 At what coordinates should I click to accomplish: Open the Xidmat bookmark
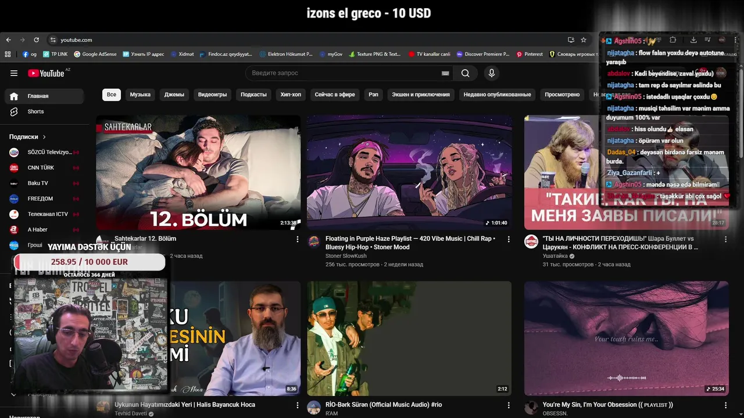pyautogui.click(x=183, y=54)
